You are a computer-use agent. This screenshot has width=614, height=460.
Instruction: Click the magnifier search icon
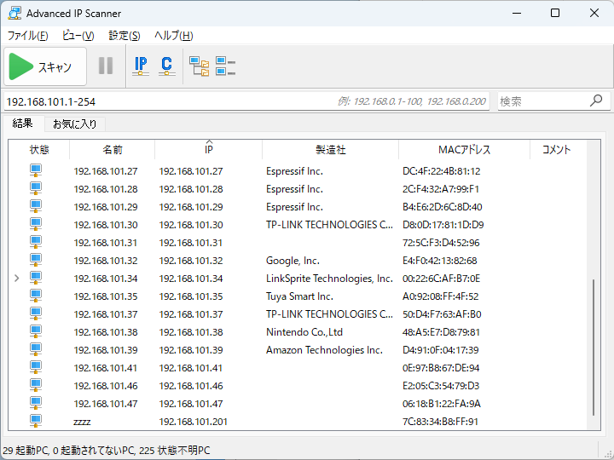click(596, 101)
